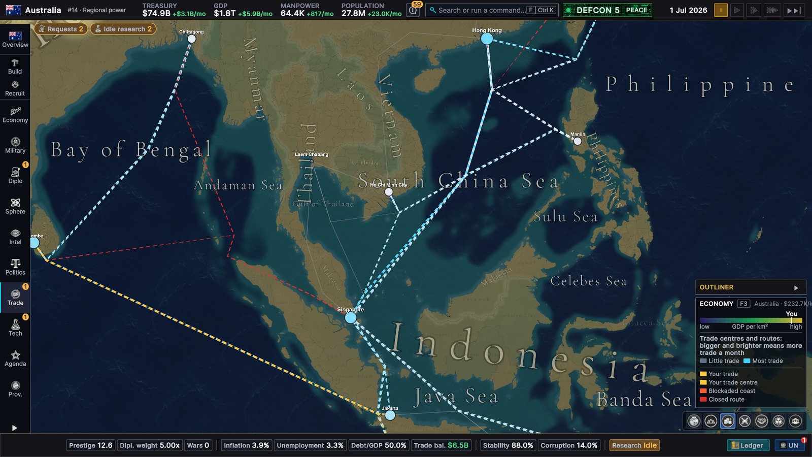Open the Ledger button
Viewport: 812px width, 457px height.
coord(748,445)
